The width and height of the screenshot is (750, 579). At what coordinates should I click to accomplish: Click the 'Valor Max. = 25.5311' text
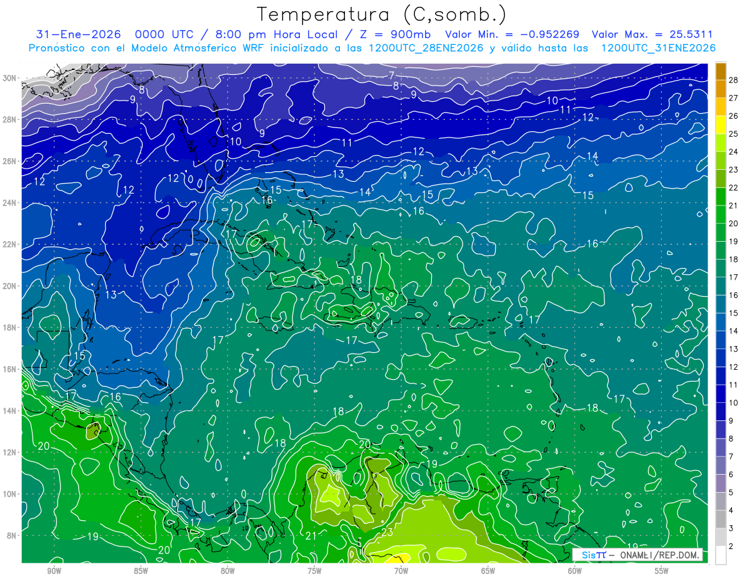click(652, 34)
